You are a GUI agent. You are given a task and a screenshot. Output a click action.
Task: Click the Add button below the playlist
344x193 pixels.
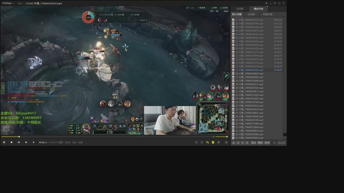click(253, 143)
